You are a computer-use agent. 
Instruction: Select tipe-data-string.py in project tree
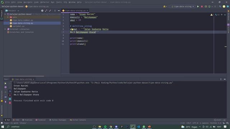pyautogui.click(x=23, y=23)
